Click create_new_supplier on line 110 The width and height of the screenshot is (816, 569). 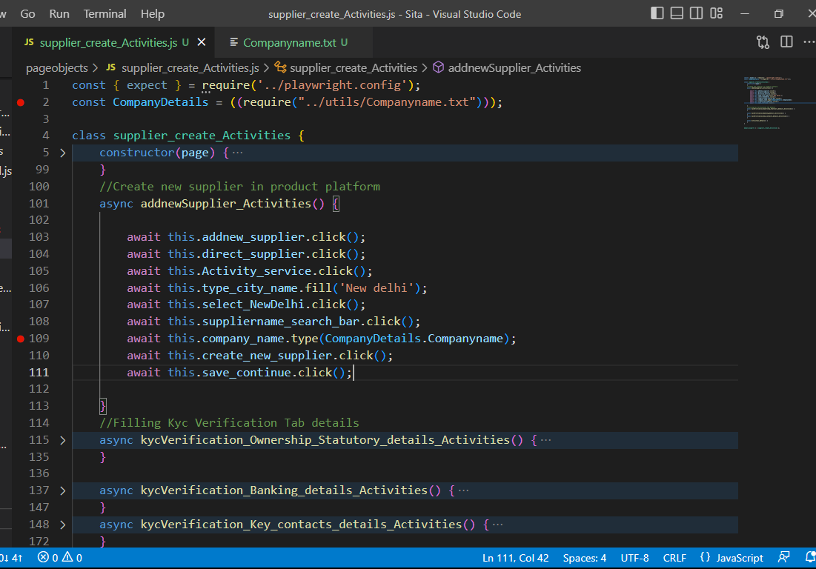tap(267, 355)
